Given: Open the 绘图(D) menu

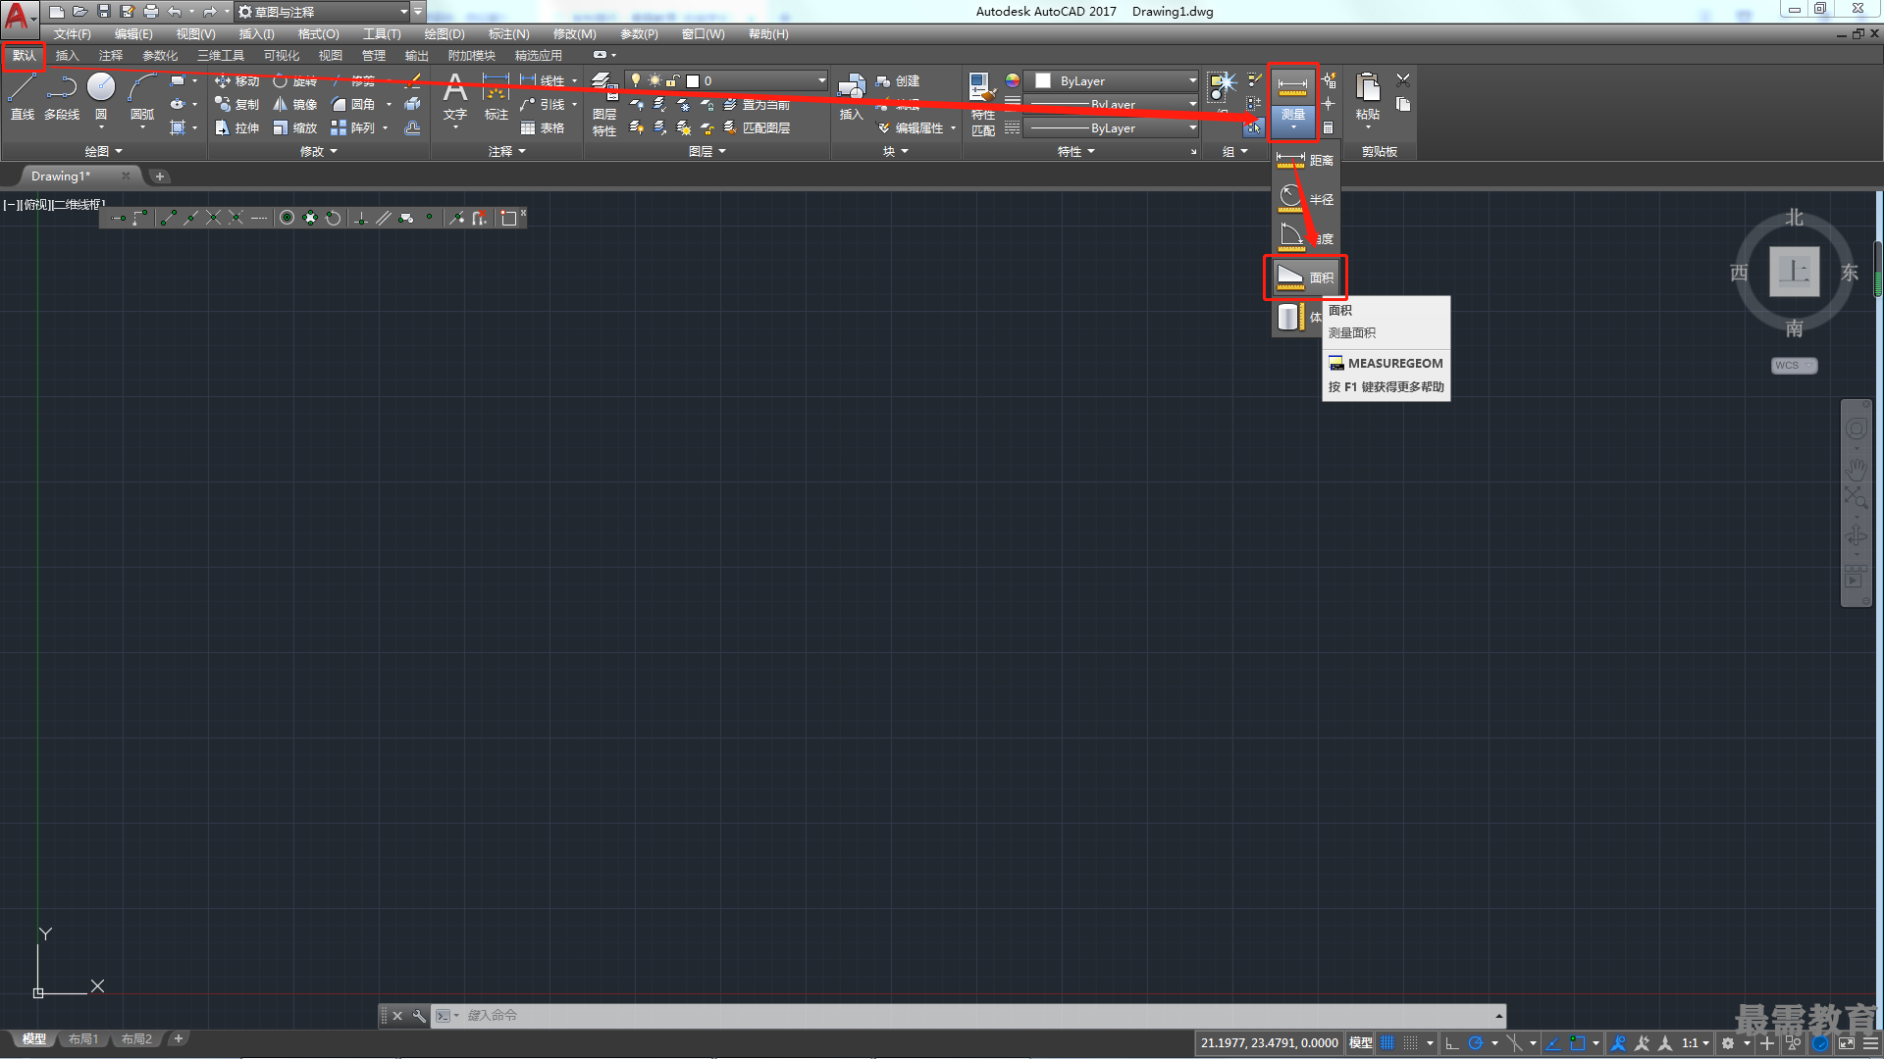Looking at the screenshot, I should (x=445, y=34).
